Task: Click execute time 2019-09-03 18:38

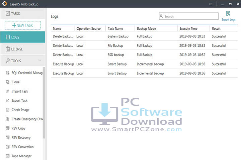Action: click(x=192, y=64)
